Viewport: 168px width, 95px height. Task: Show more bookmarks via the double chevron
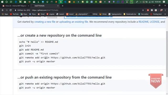(x=165, y=14)
